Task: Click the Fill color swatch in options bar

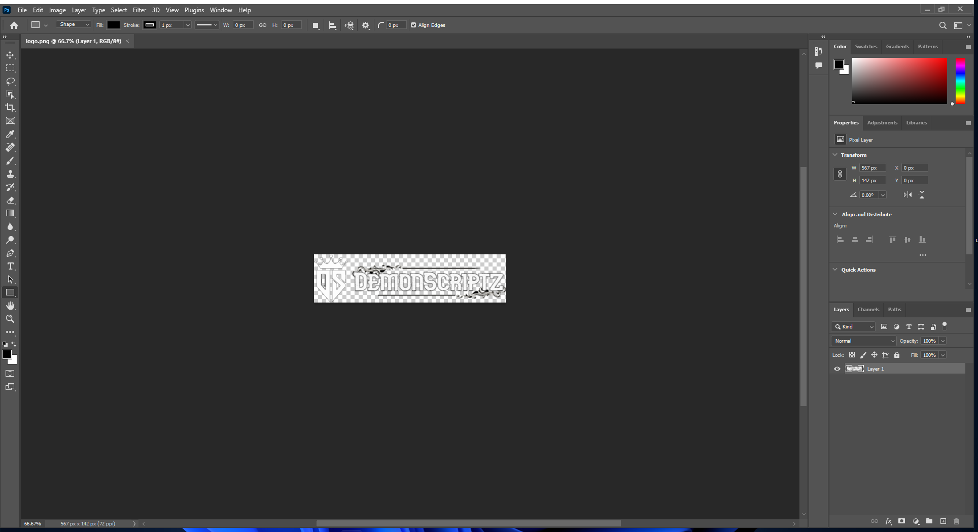Action: click(x=113, y=25)
